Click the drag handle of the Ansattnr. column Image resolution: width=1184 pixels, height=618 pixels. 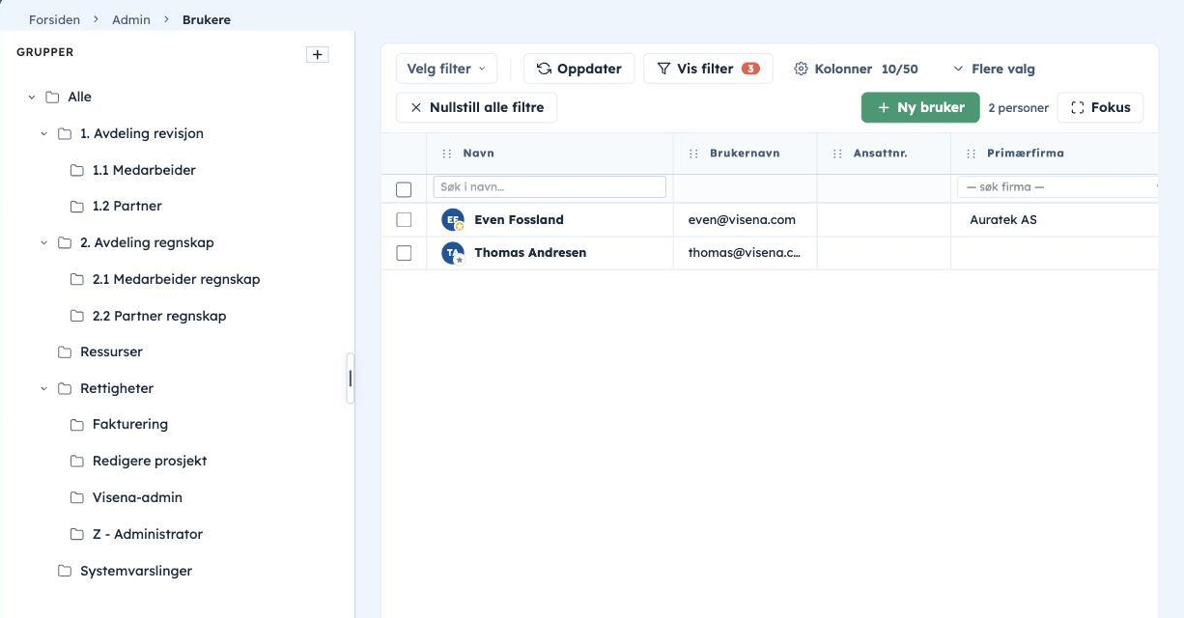(x=837, y=154)
